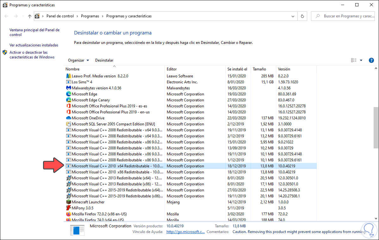Click the Buscar en Programas search field
Viewport: 379px width, 240px height.
pyautogui.click(x=343, y=16)
